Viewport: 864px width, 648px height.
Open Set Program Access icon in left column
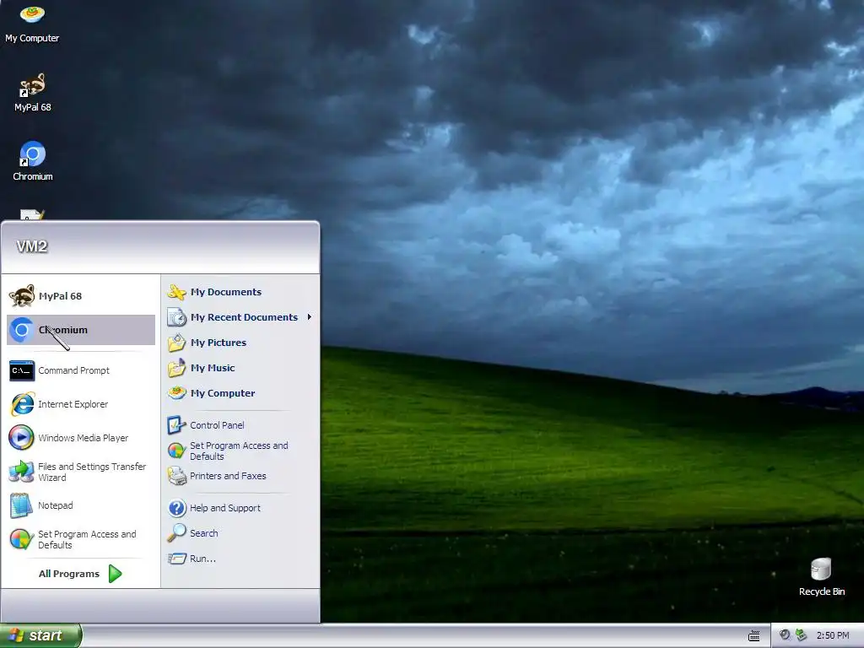click(x=22, y=539)
